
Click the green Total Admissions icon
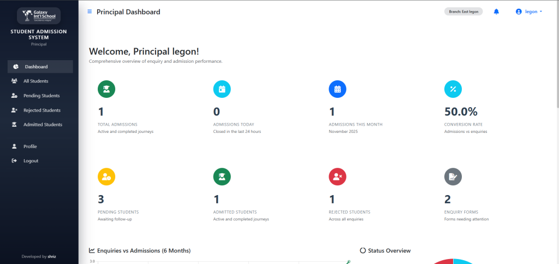106,89
